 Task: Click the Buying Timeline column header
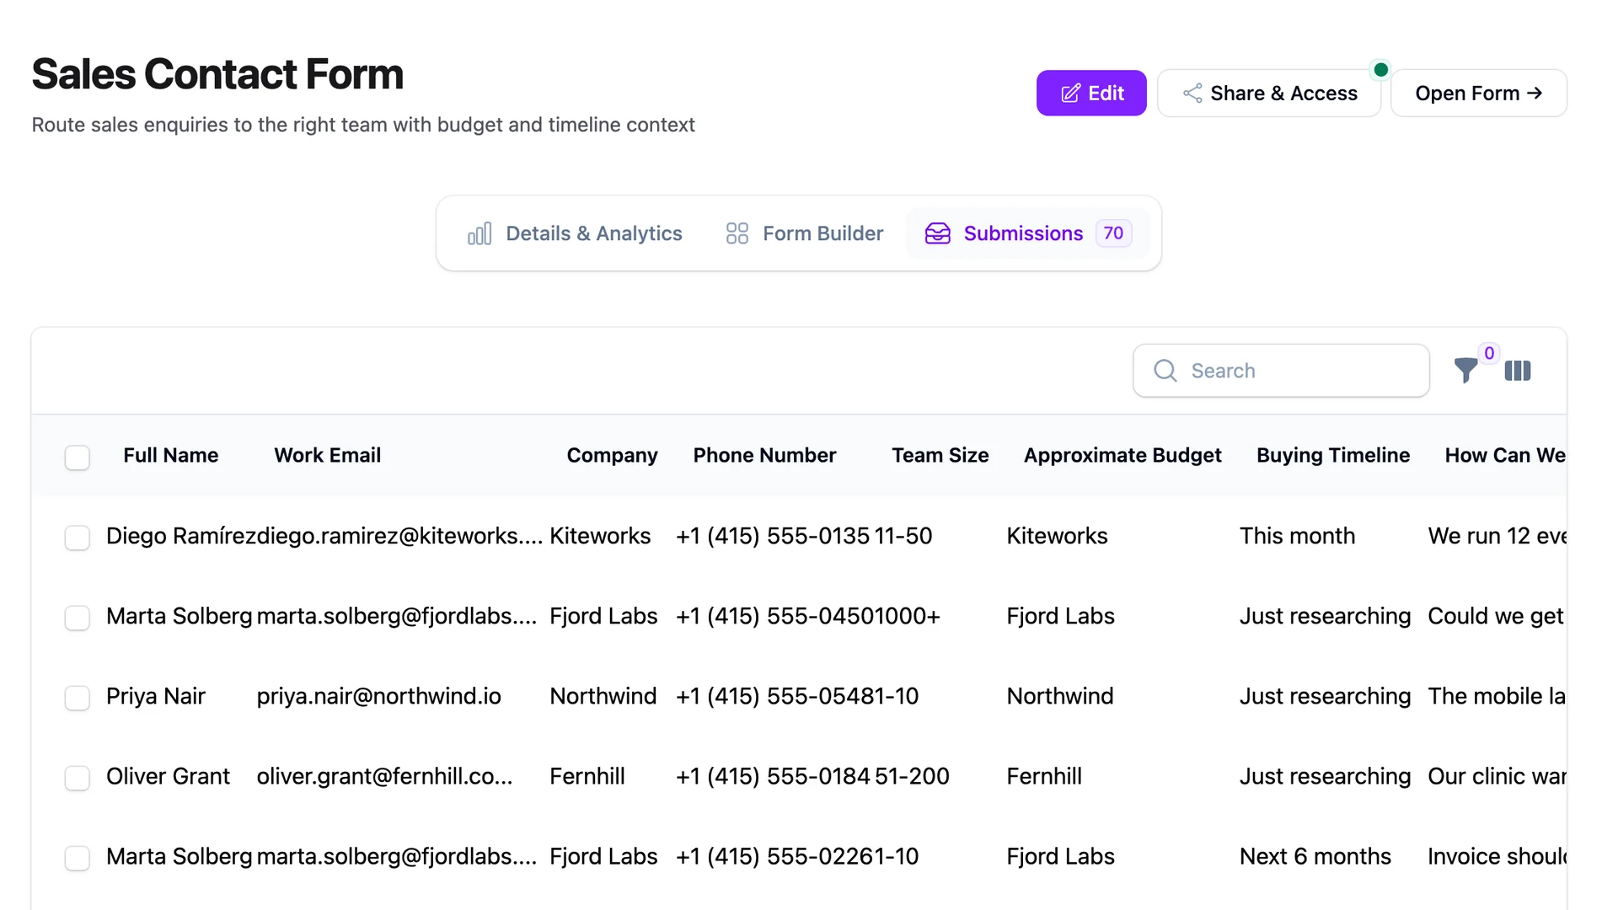click(x=1333, y=455)
